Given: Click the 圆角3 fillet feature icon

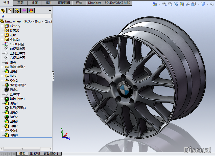Looking at the screenshot, I should coord(7,71).
